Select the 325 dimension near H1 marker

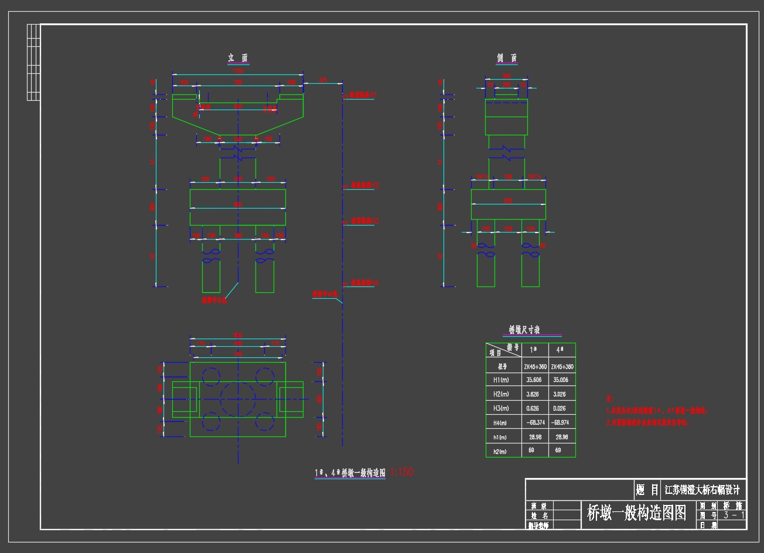coord(323,80)
